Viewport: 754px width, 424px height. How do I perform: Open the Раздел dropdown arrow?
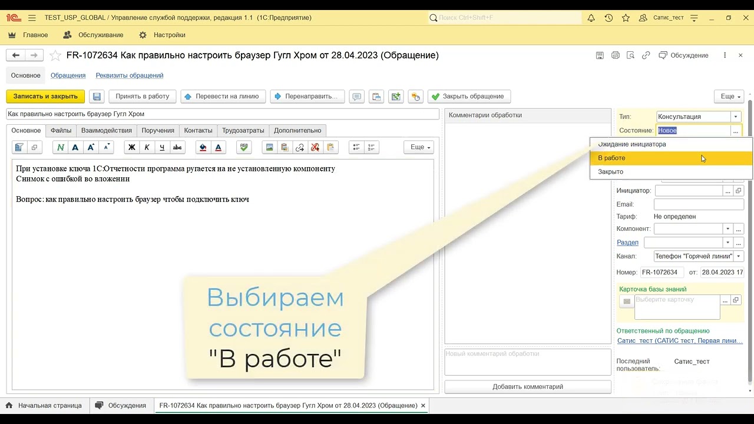point(728,243)
